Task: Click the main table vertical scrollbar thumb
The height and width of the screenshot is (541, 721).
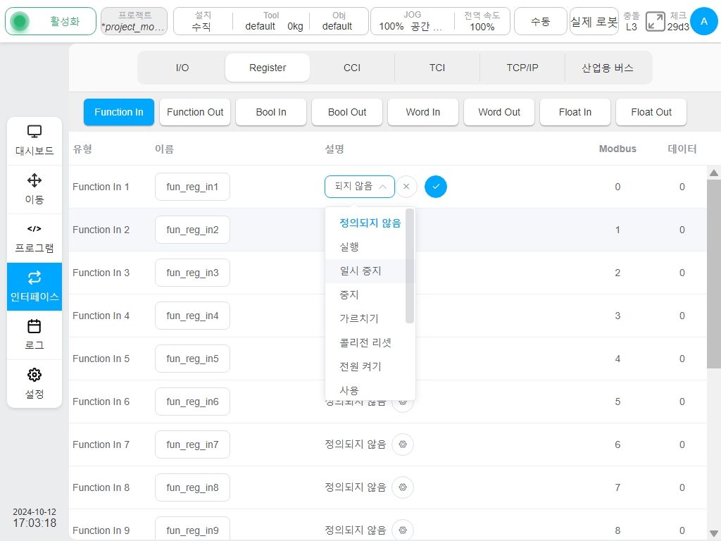Action: (714, 274)
